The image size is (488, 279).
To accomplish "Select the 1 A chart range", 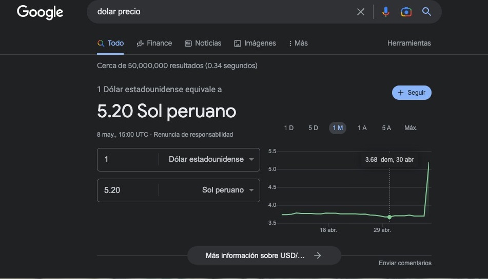I will coord(362,128).
